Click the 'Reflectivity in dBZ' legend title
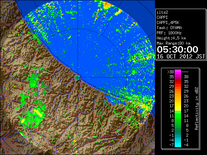Screen dimensions: 207x155 click(197, 108)
